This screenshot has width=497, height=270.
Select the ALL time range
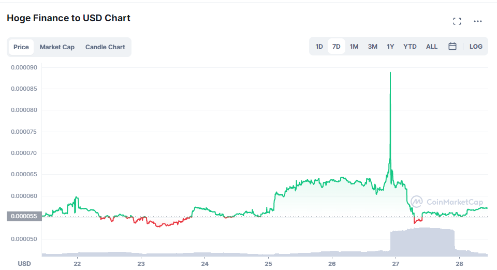[x=432, y=46]
